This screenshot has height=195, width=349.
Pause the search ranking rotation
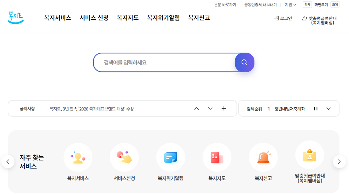316,109
